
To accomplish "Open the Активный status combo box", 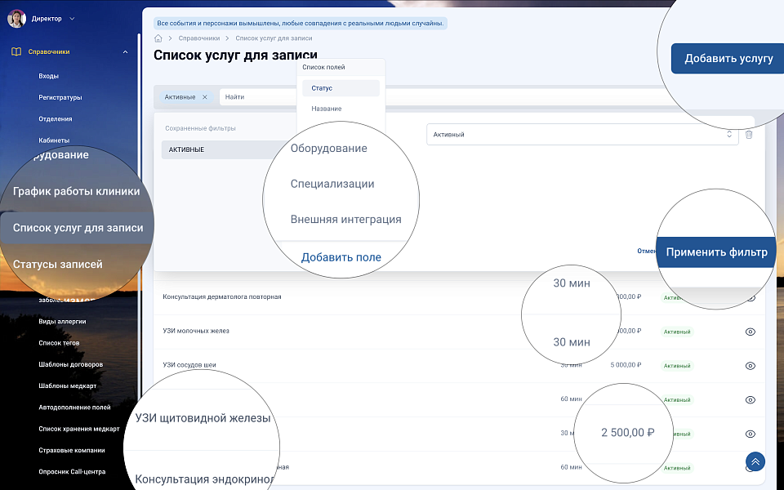I will 581,135.
